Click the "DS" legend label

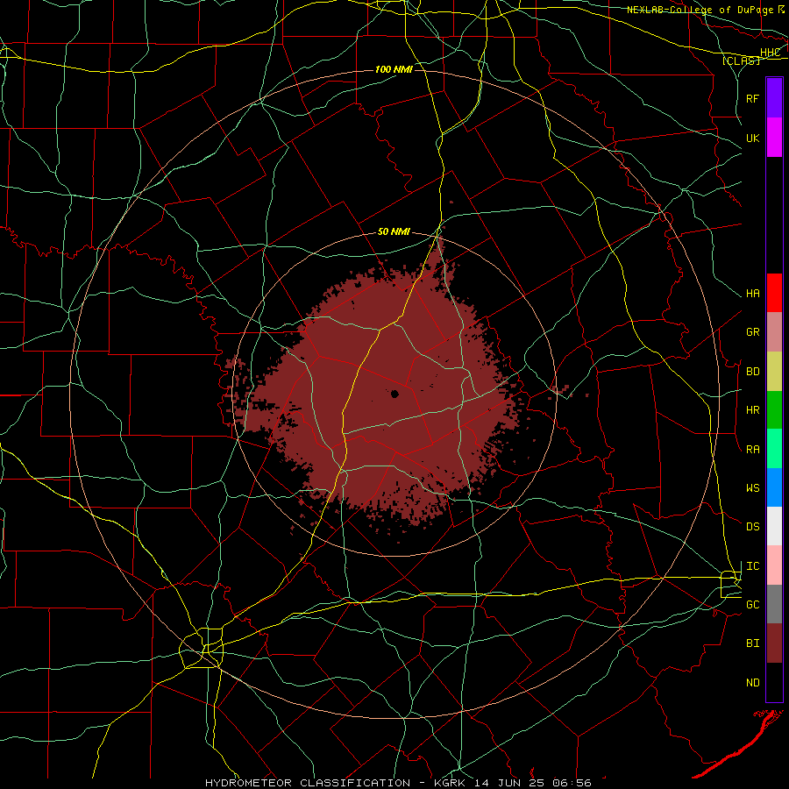[x=752, y=527]
